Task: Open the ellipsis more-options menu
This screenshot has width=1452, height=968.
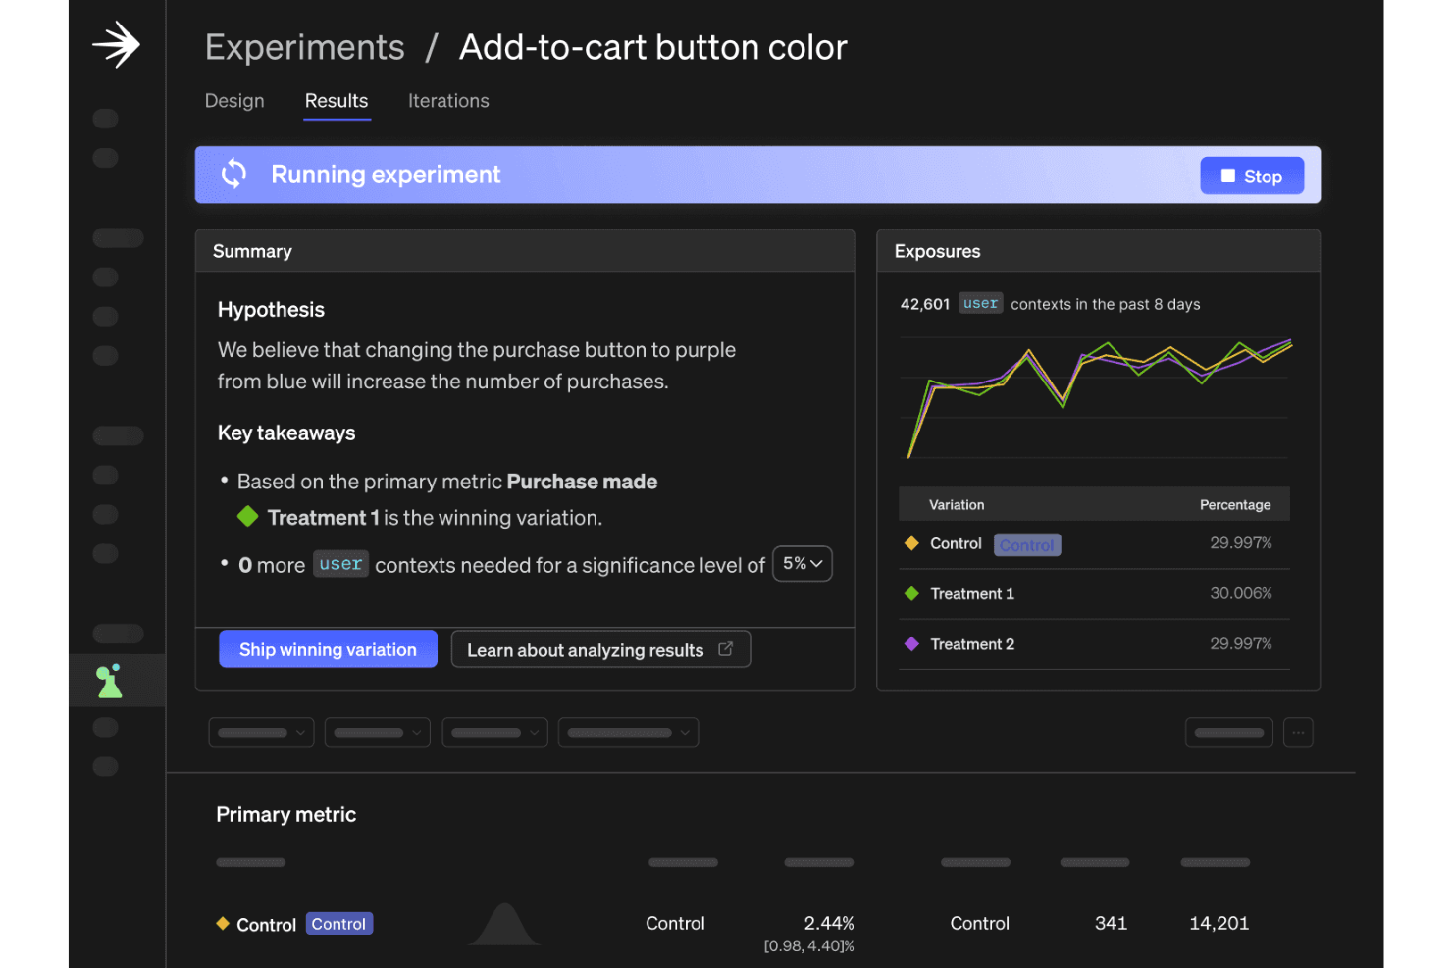Action: [x=1298, y=733]
